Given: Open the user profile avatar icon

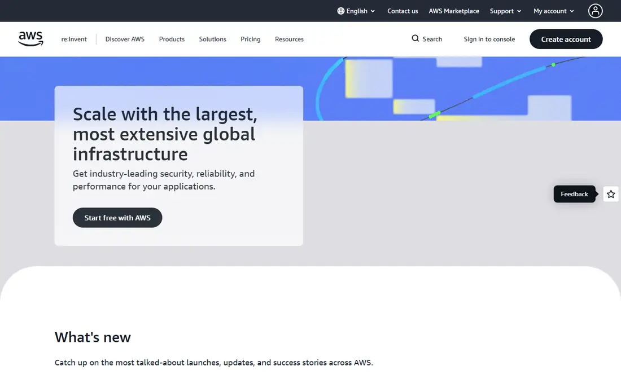Looking at the screenshot, I should pyautogui.click(x=595, y=11).
